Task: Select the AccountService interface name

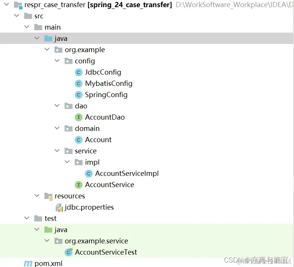Action: click(x=109, y=185)
